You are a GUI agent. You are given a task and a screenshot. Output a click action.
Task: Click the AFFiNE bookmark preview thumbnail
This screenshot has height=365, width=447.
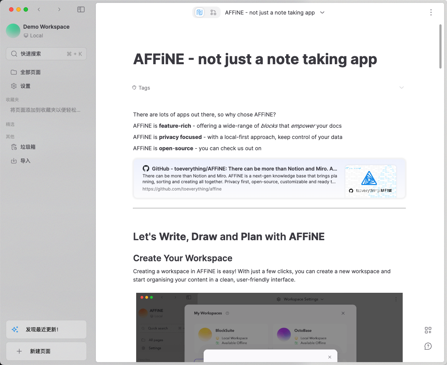[x=371, y=181]
